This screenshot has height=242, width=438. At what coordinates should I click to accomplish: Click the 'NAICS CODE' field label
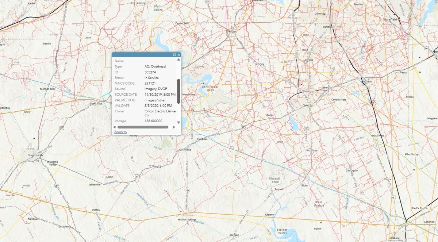125,83
